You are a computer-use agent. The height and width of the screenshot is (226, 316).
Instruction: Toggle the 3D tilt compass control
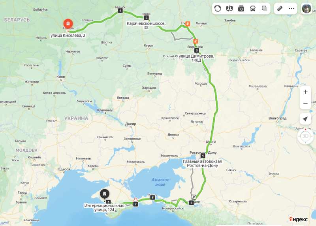tap(305, 136)
